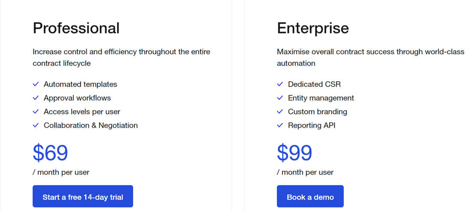Viewport: 475px width, 212px height.
Task: Select the Approval workflows feature text
Action: [77, 98]
